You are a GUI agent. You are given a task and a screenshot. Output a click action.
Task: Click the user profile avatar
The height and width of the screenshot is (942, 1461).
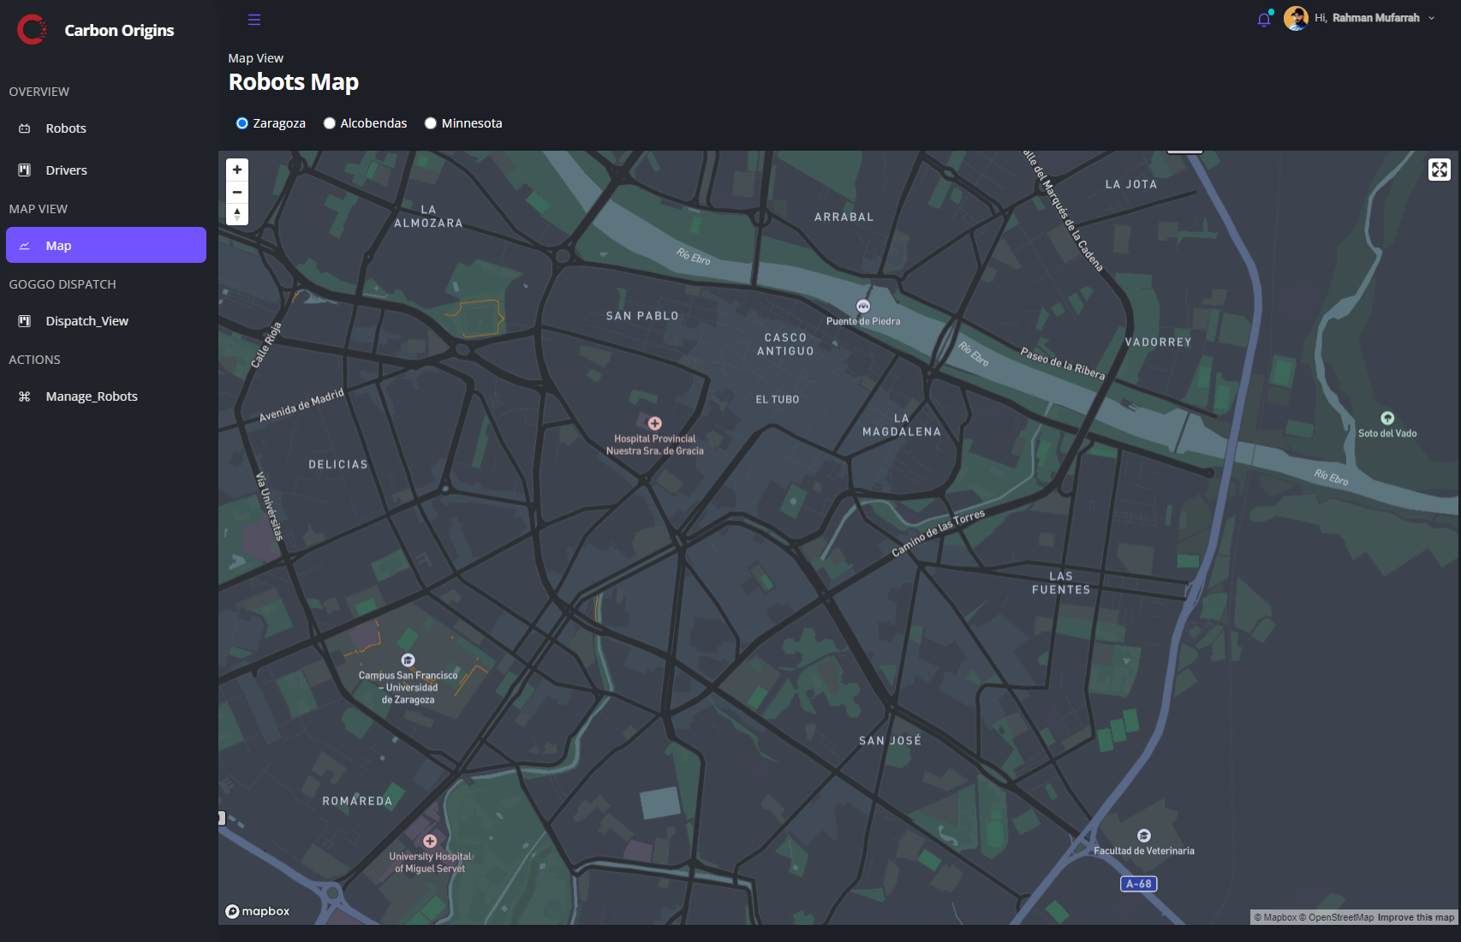1296,18
